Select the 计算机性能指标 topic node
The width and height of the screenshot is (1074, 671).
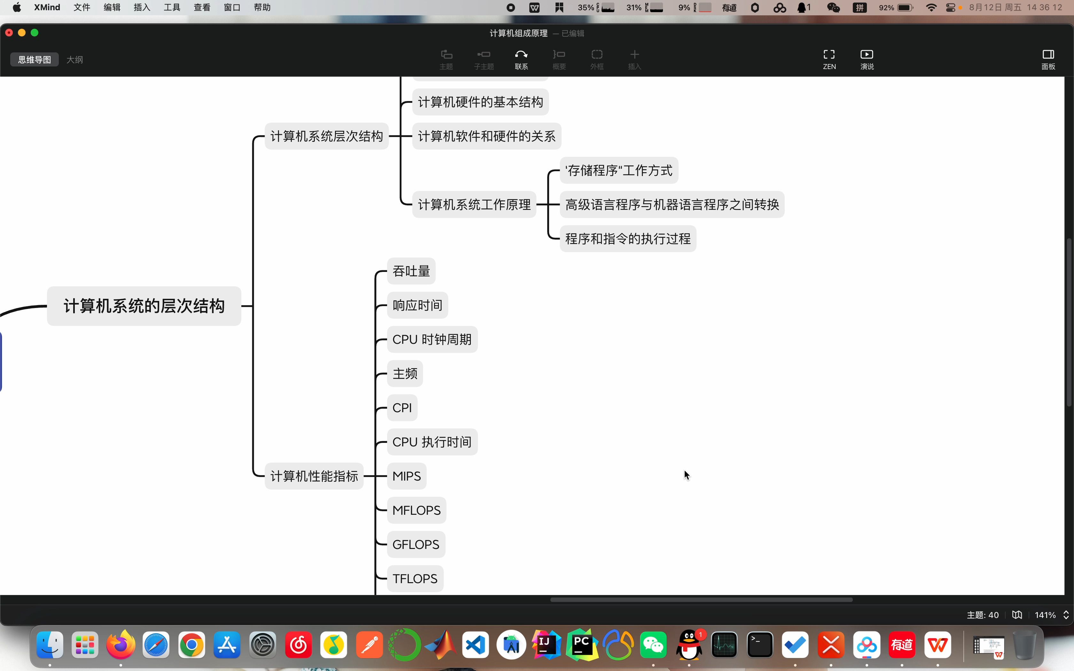[x=314, y=476]
